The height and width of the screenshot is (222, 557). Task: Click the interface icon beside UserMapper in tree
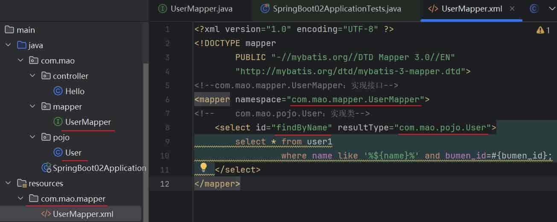click(58, 122)
